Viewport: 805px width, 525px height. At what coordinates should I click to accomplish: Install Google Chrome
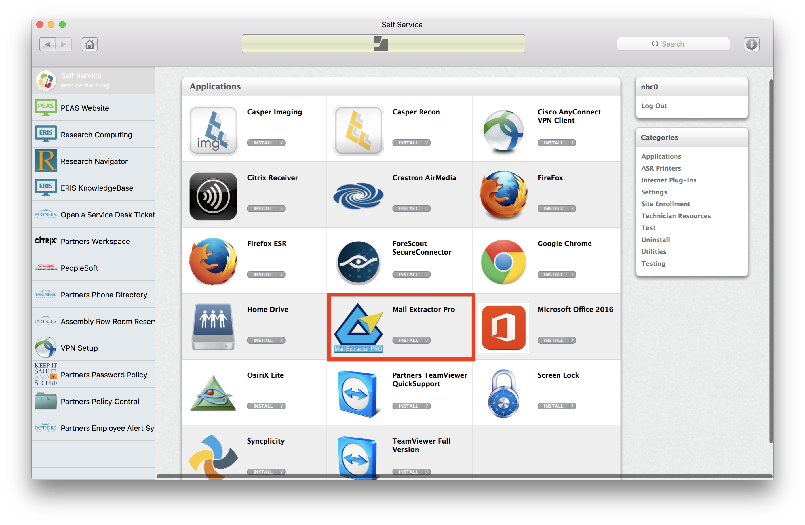(553, 274)
